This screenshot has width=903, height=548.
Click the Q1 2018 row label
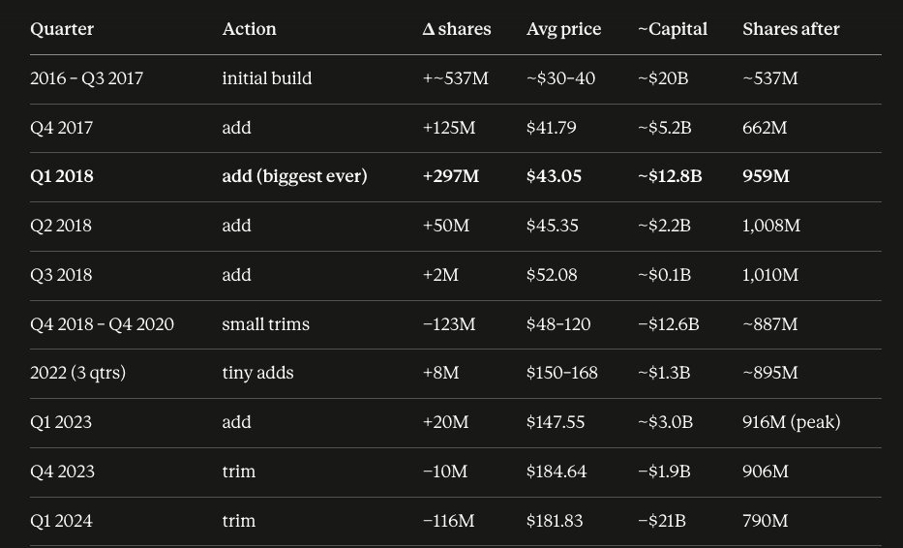(x=62, y=176)
